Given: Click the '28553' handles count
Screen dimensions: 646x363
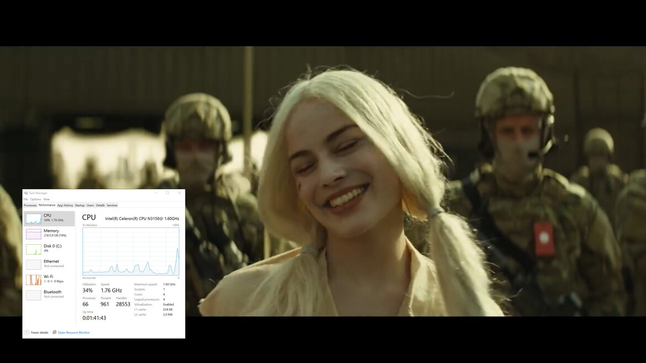Looking at the screenshot, I should click(x=123, y=304).
